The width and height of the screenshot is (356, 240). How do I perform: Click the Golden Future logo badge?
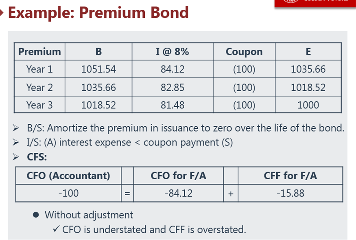click(x=315, y=3)
